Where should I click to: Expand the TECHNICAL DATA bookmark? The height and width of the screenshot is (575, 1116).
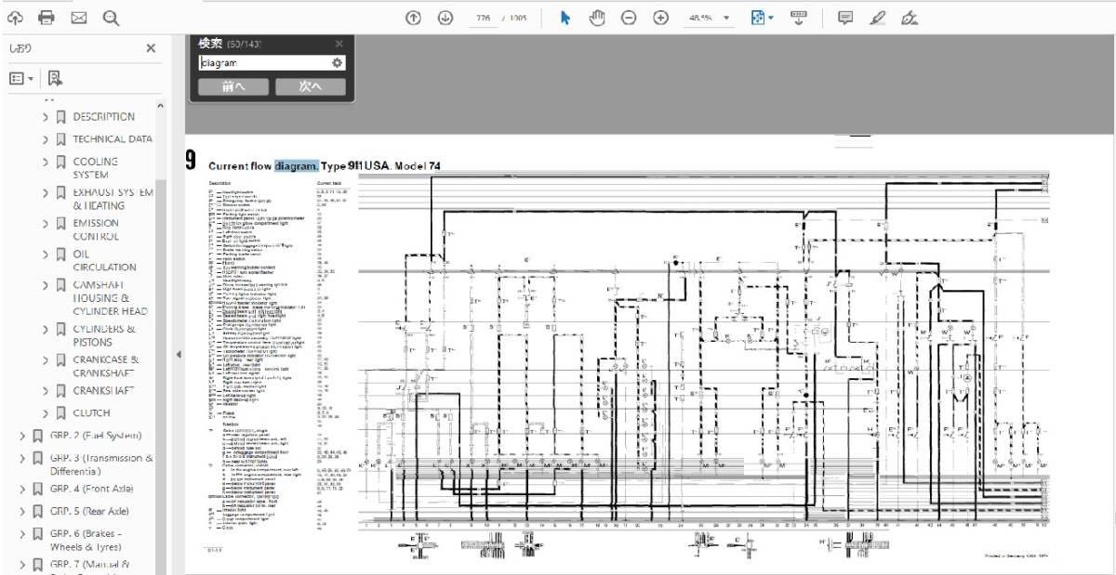(x=45, y=139)
